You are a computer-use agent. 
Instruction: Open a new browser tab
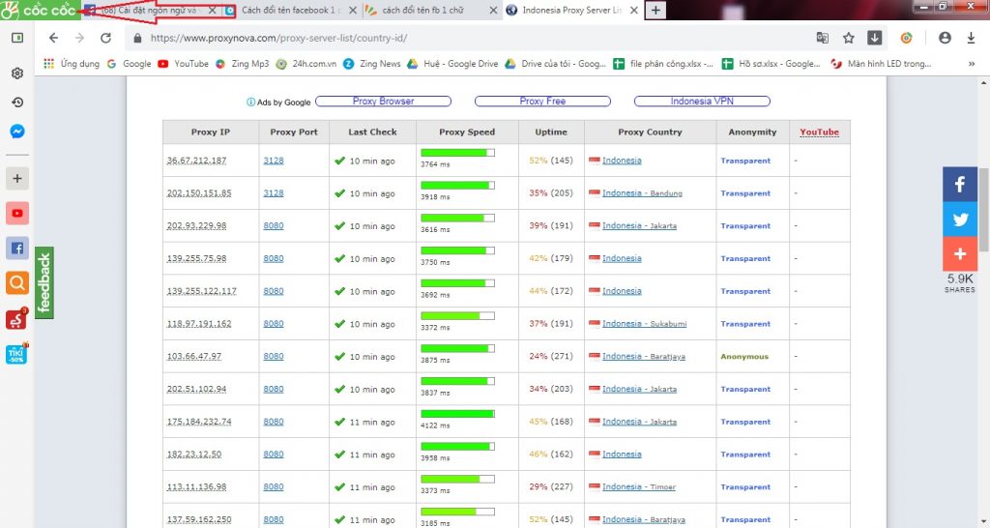point(655,10)
